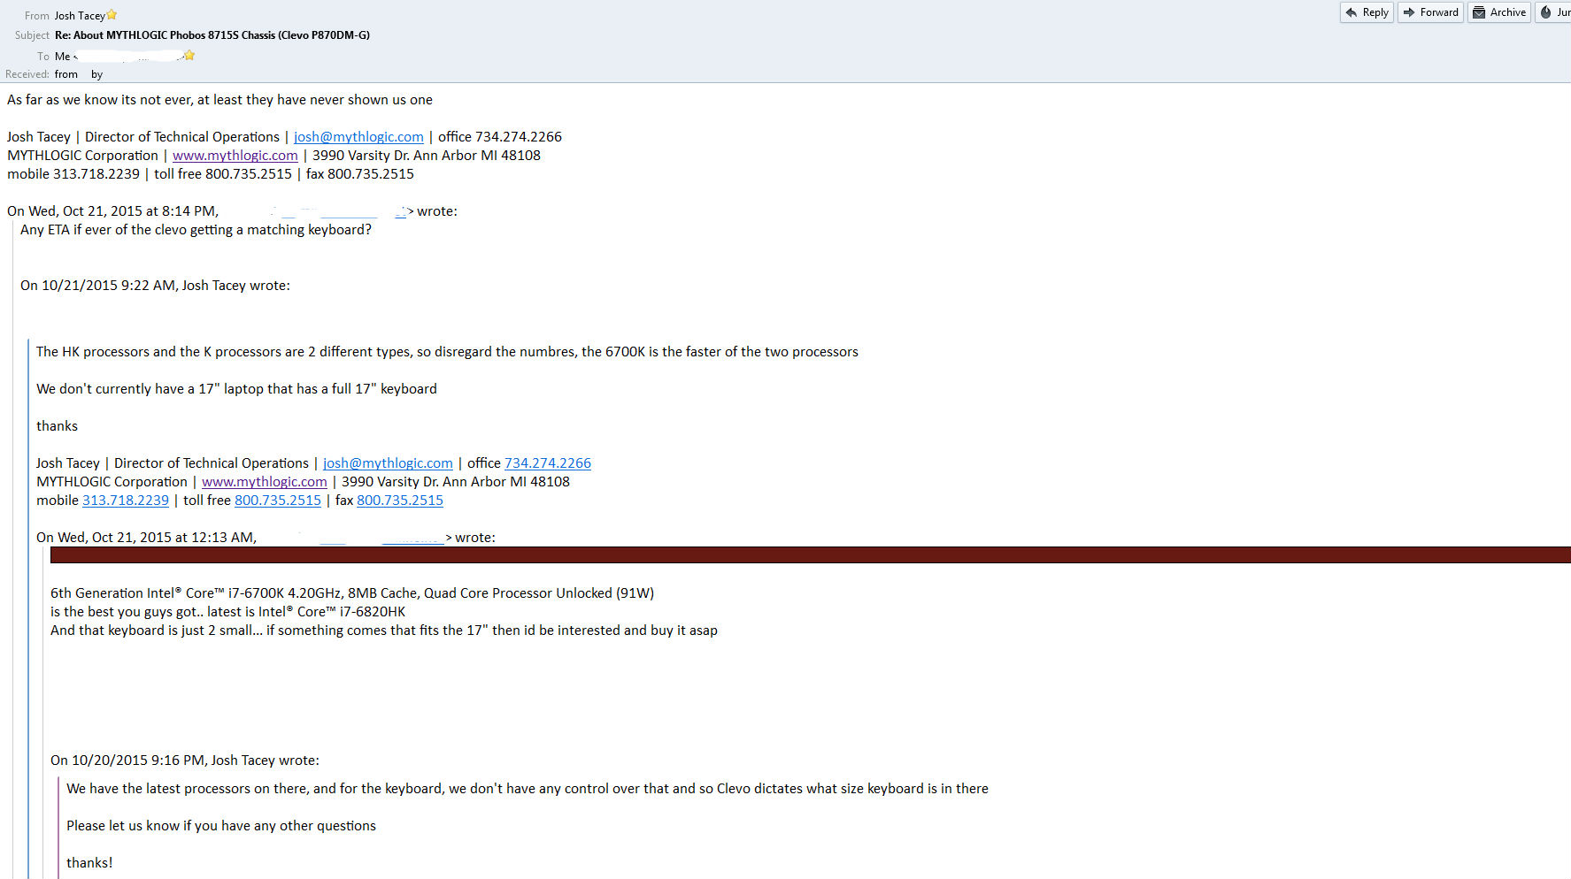Click the star next to Josh Tacey

click(x=112, y=15)
